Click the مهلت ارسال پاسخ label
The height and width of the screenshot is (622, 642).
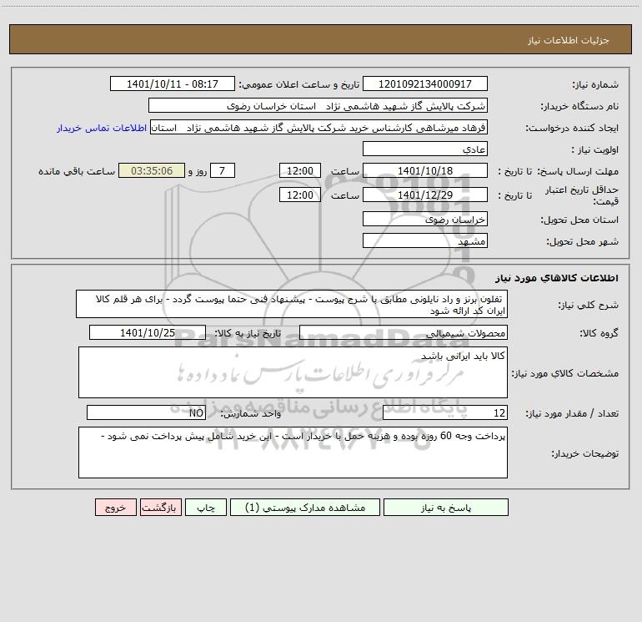pos(577,171)
